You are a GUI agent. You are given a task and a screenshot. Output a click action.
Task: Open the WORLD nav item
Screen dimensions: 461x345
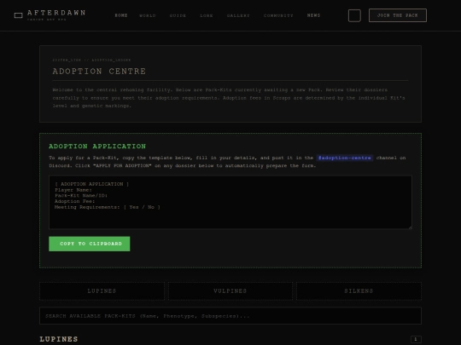click(148, 15)
